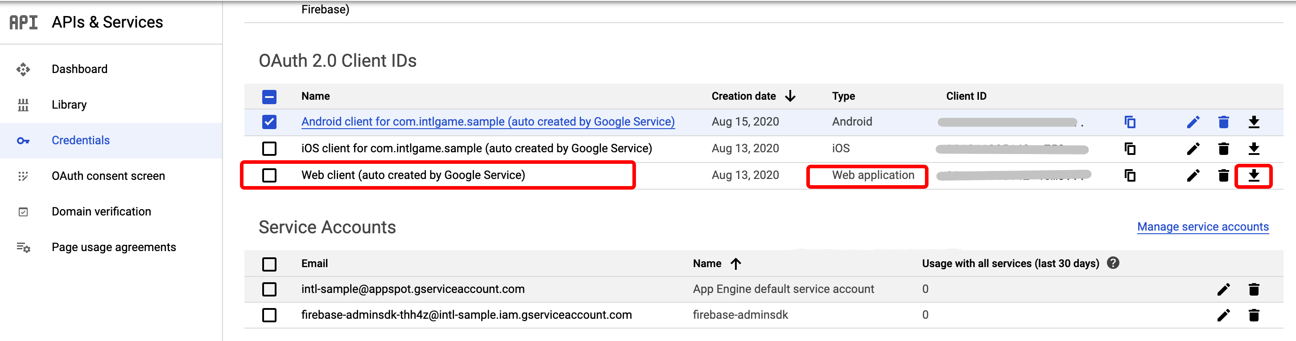Viewport: 1296px width, 341px height.
Task: Click iOS client for com.intlgame.sample name
Action: (476, 148)
